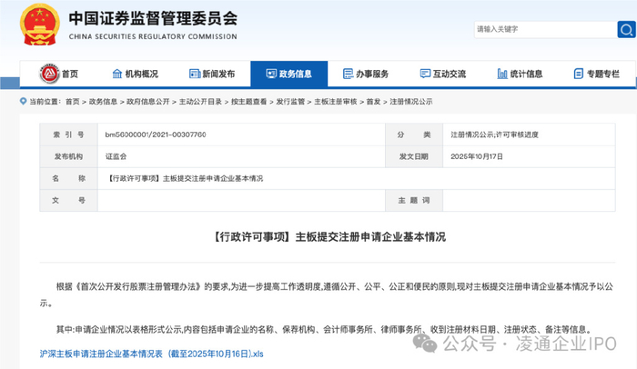Screen dimensions: 637x369
Task: Click the 主题词 label cell
Action: tap(413, 200)
